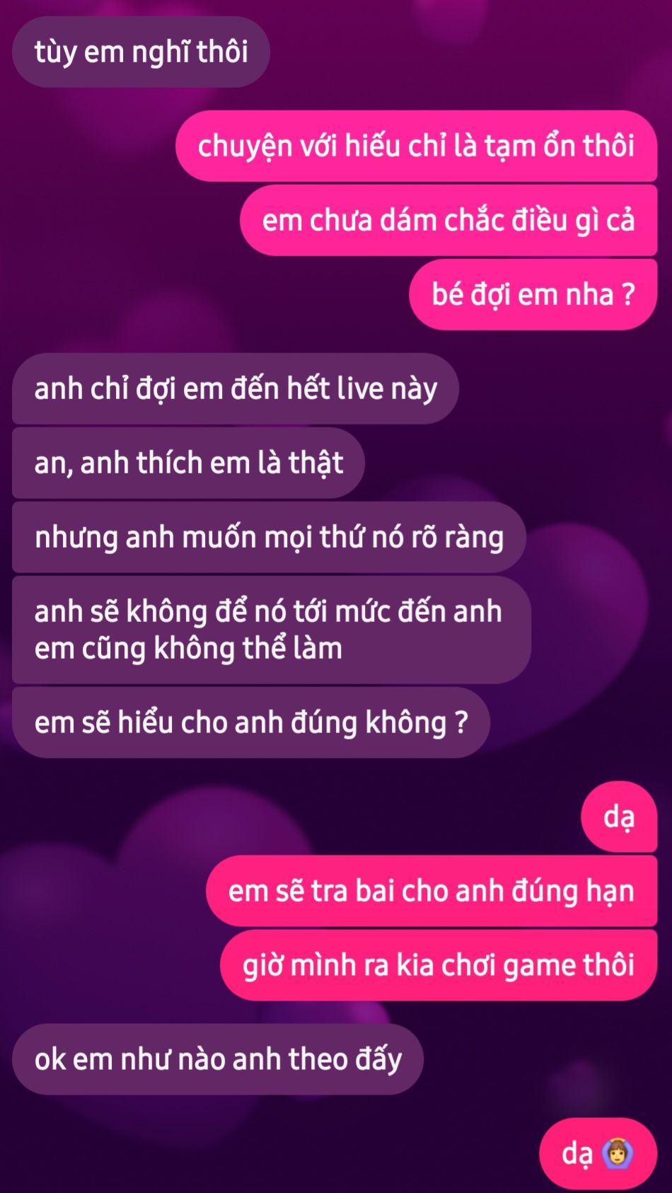Select the 'an, anh thích em là thật' bubble

tap(188, 463)
